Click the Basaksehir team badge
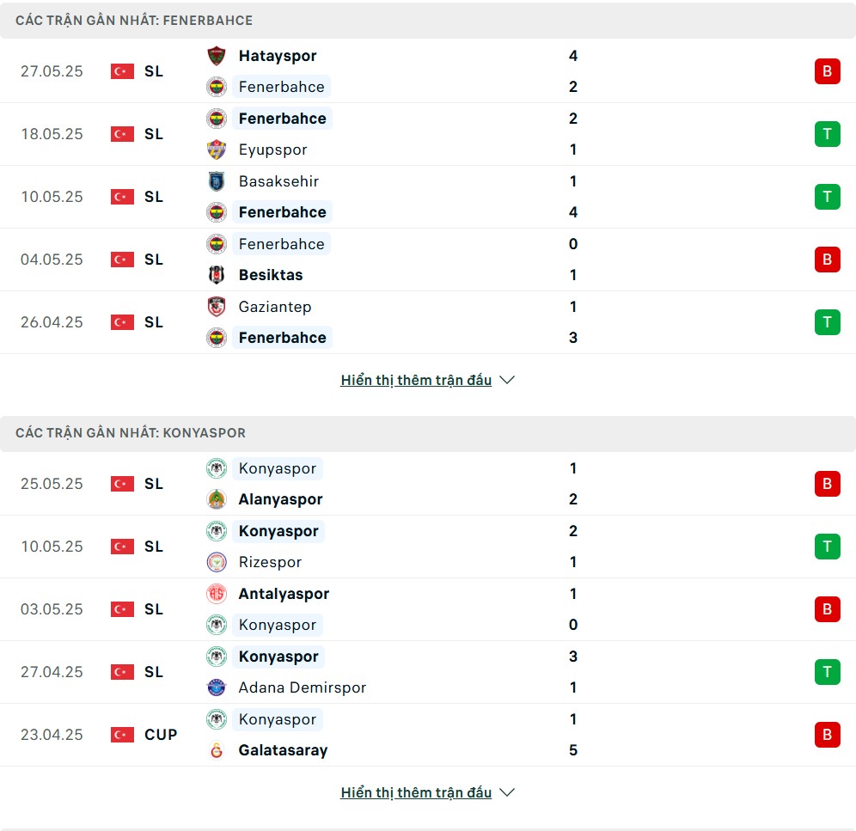This screenshot has width=856, height=831. [217, 181]
